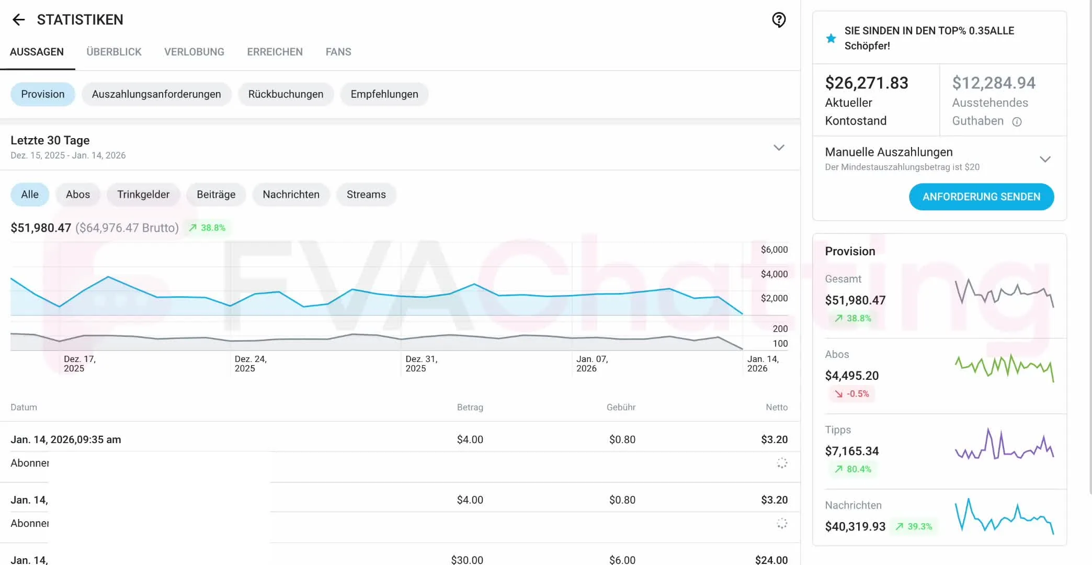
Task: Switch to the ÜBERBLICK tab
Action: click(x=113, y=52)
